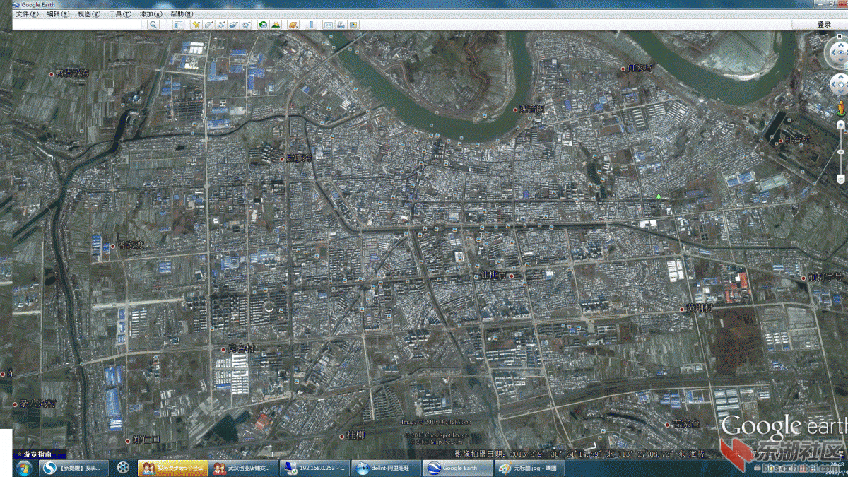Click the search magnifier button
The height and width of the screenshot is (477, 848).
(x=153, y=25)
